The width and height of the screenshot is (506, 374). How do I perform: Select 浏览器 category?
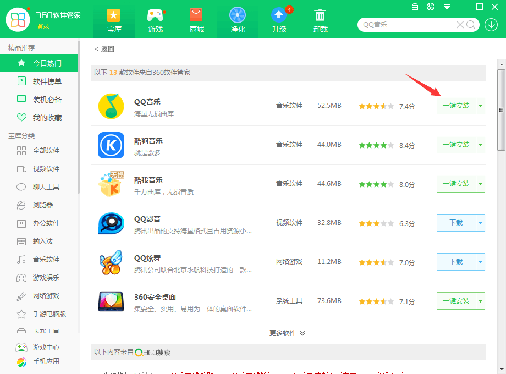[x=38, y=205]
